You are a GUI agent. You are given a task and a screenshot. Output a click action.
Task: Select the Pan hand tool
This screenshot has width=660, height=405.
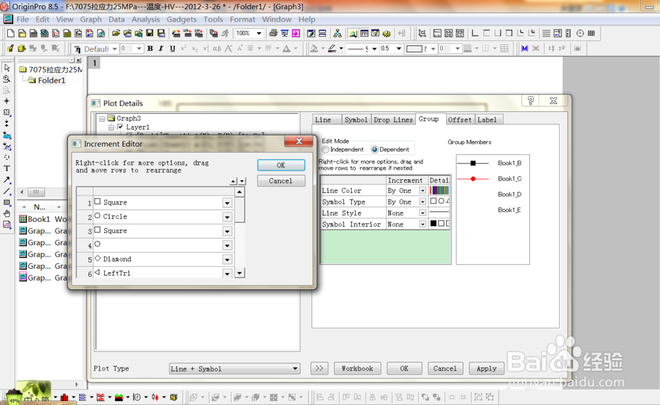pos(7,213)
